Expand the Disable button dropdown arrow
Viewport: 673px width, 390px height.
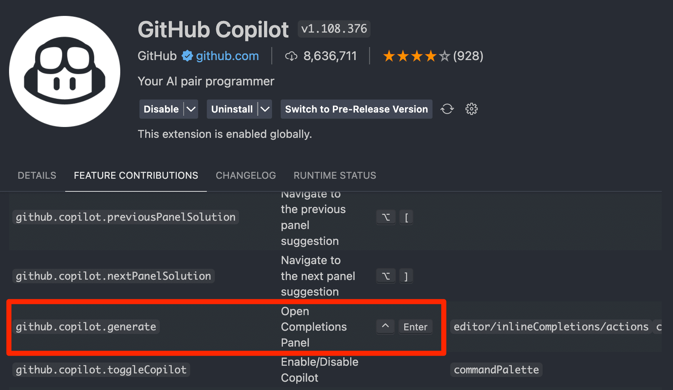pos(192,109)
